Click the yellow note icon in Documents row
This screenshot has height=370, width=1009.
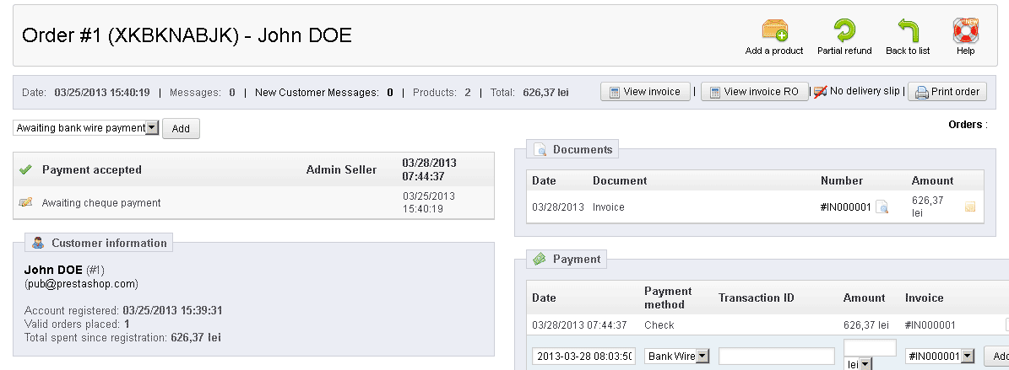click(x=970, y=206)
